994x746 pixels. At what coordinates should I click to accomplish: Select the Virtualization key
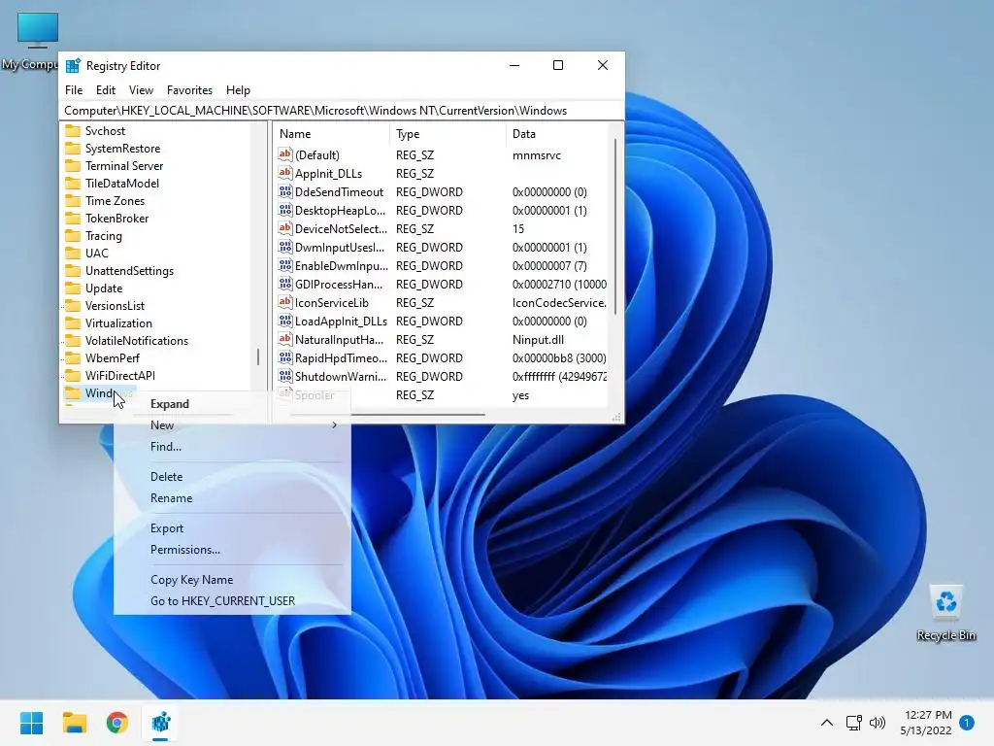118,322
